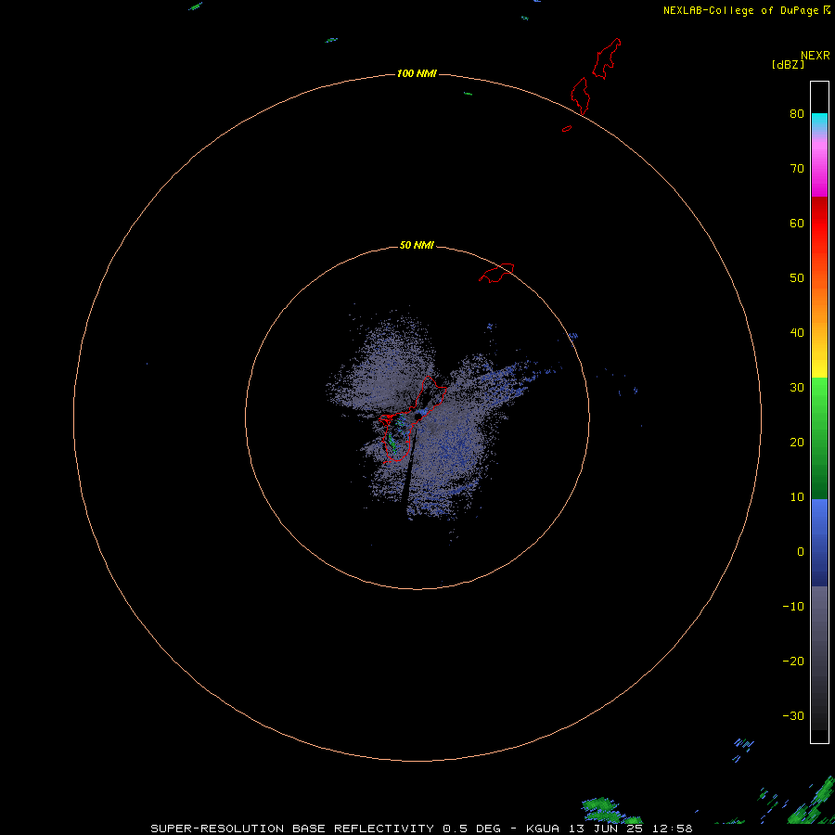This screenshot has width=835, height=835.
Task: Click the -20 value on the dBZ scale
Action: [793, 661]
